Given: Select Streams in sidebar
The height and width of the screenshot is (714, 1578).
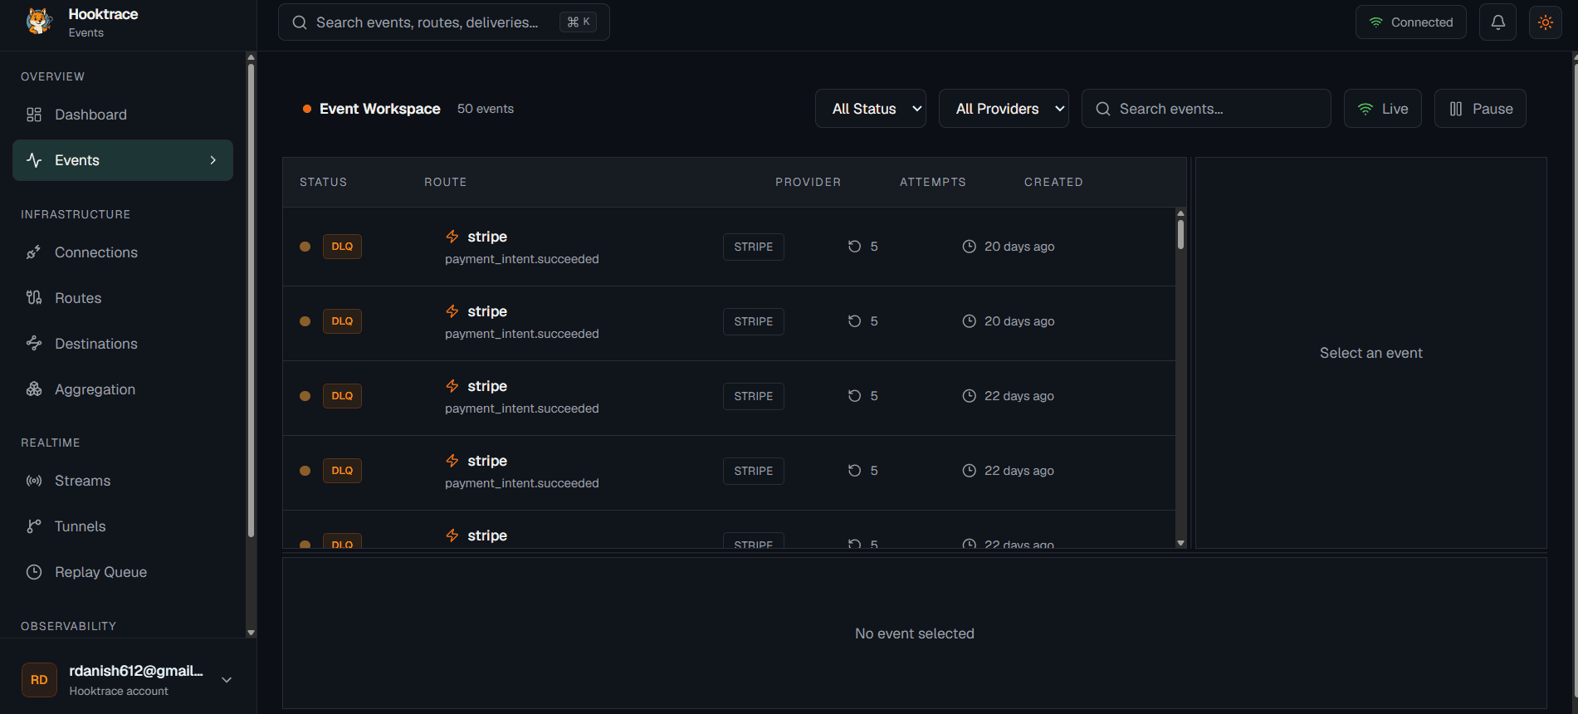Looking at the screenshot, I should coord(123,481).
